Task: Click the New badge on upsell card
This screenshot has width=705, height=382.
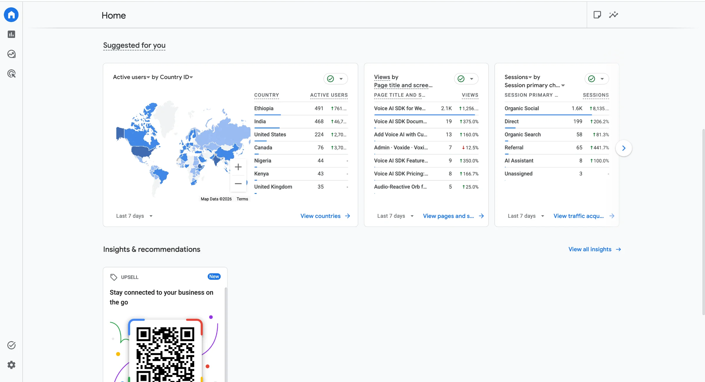Action: (214, 277)
